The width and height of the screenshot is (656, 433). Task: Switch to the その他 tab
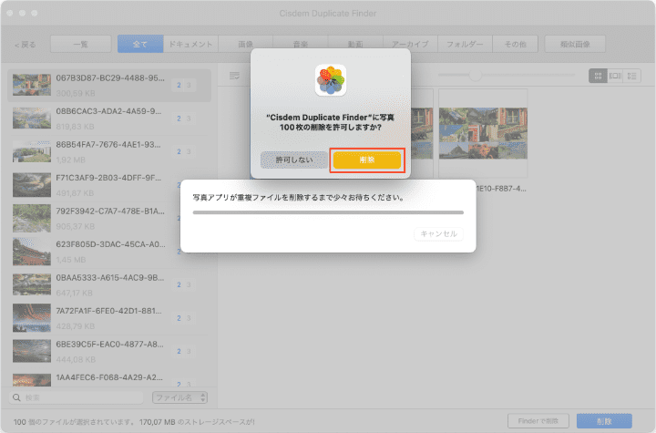(x=515, y=44)
